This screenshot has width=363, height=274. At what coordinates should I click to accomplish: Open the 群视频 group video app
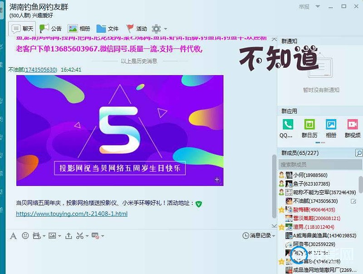353,128
